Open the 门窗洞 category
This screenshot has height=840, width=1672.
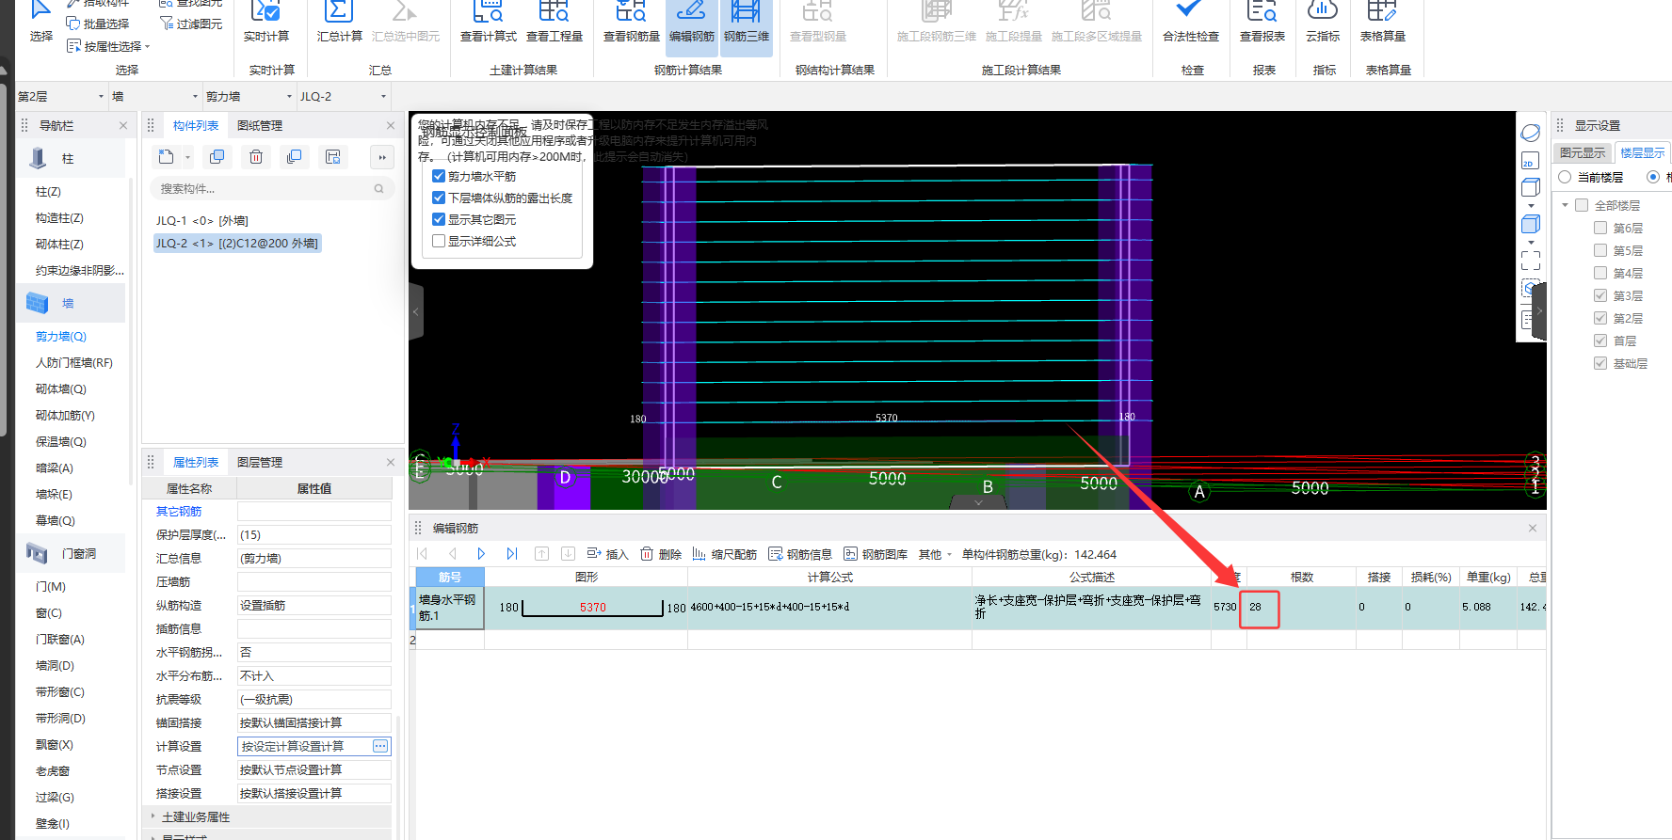(72, 553)
